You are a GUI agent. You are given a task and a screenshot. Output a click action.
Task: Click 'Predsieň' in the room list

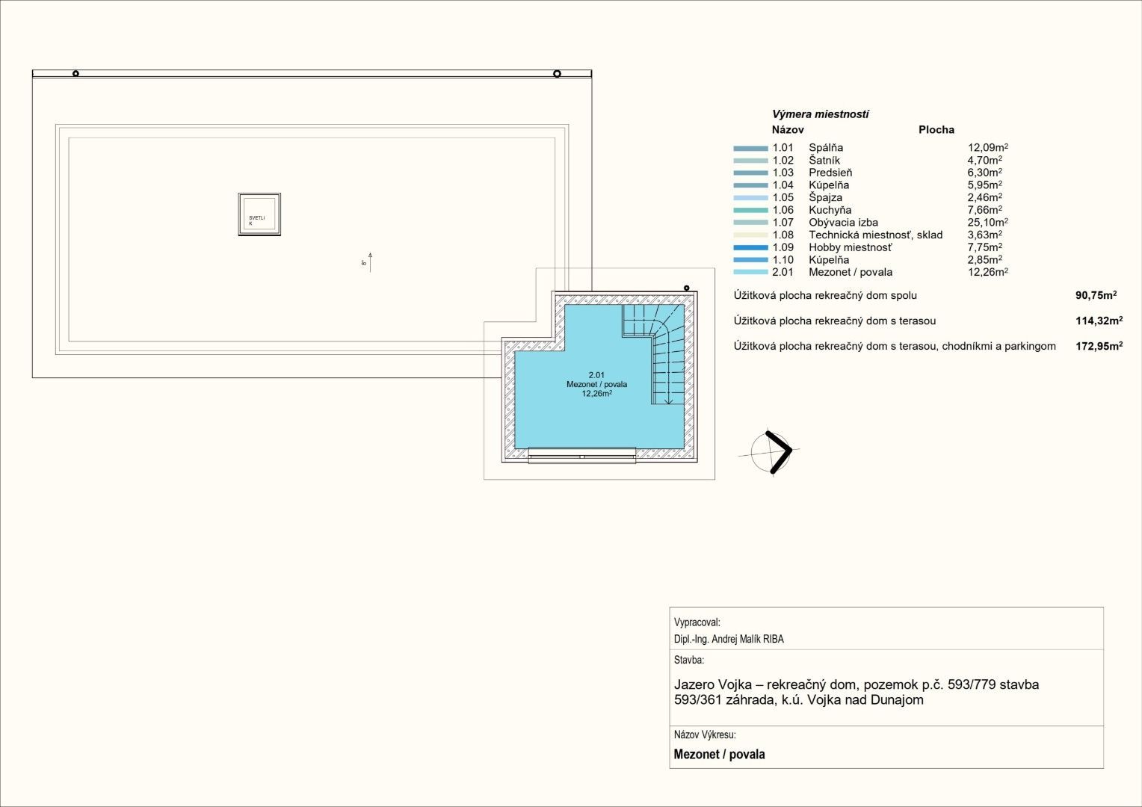pyautogui.click(x=830, y=173)
